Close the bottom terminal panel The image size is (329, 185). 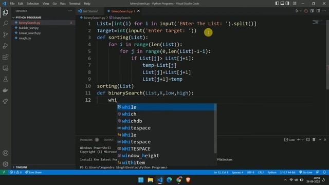click(x=325, y=140)
